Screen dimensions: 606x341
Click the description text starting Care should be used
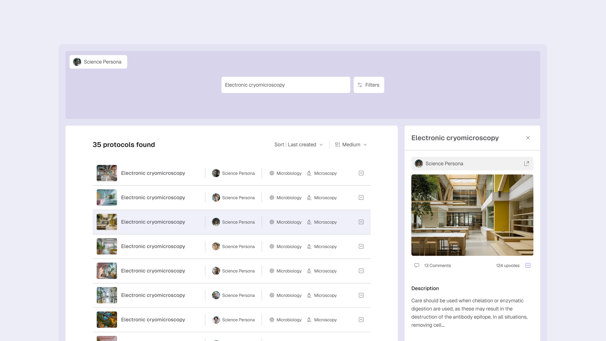(469, 313)
